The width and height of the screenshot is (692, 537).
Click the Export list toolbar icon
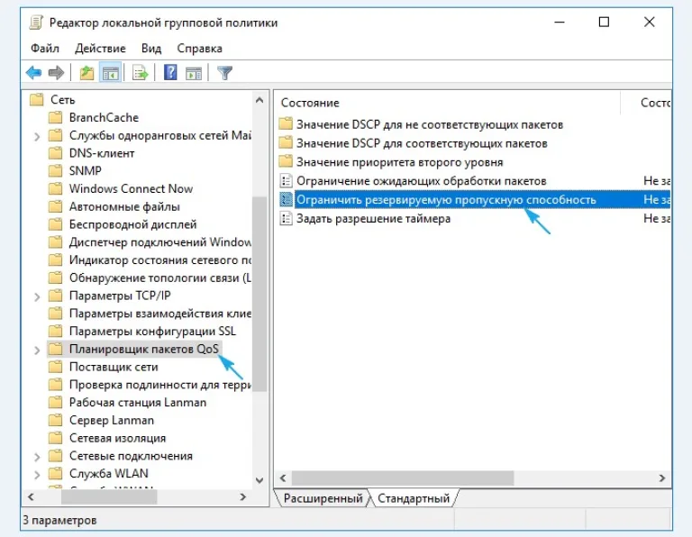(x=141, y=72)
